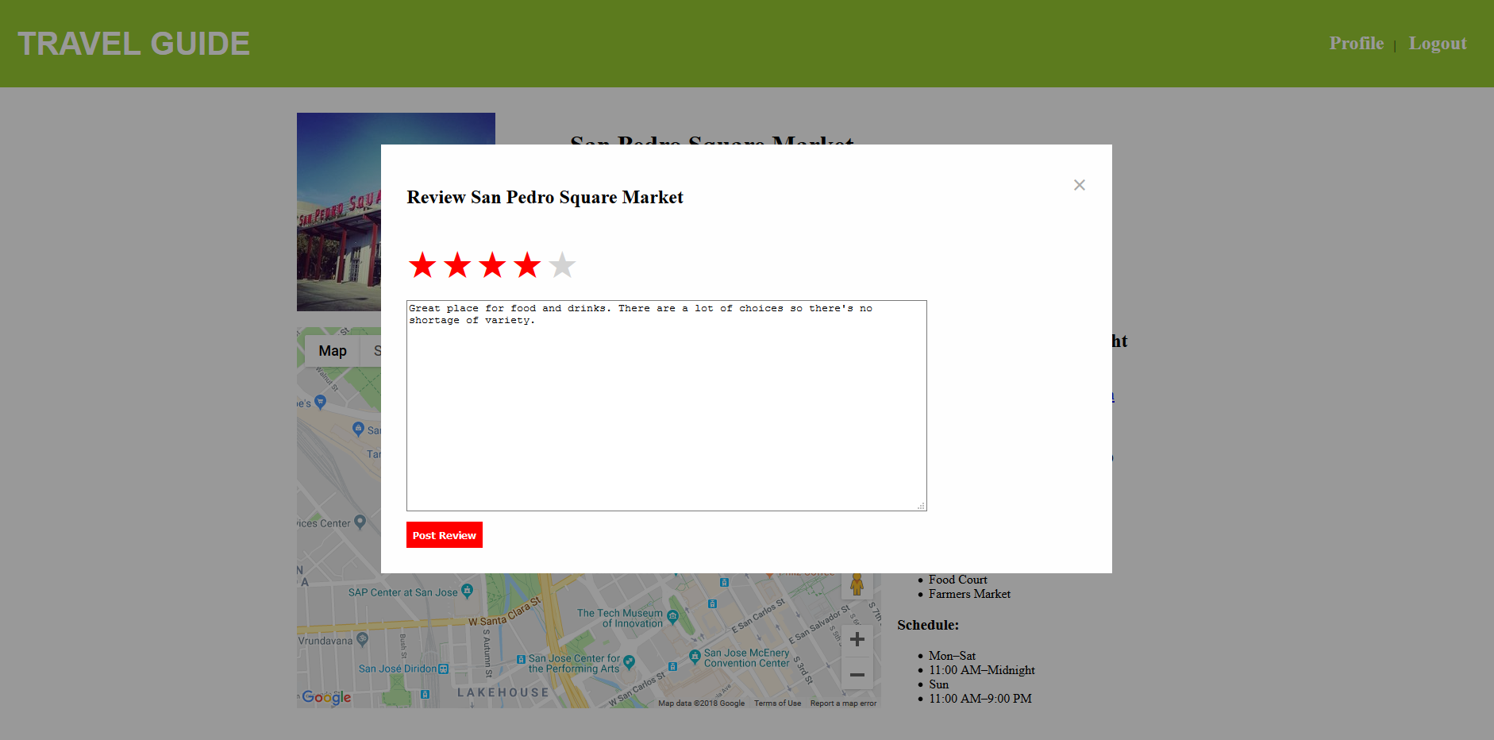
Task: Click the Street View pegman icon
Action: (857, 584)
